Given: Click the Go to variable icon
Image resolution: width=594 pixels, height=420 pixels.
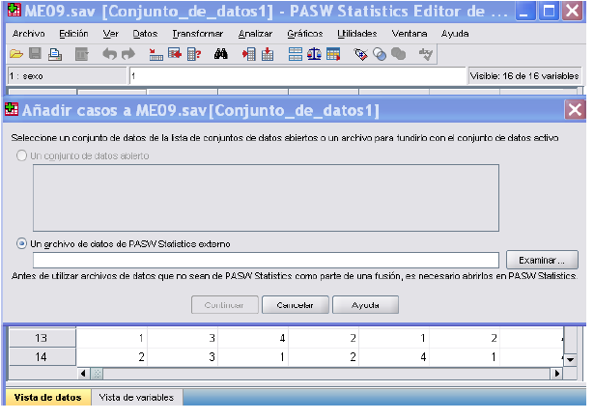Looking at the screenshot, I should pos(175,54).
